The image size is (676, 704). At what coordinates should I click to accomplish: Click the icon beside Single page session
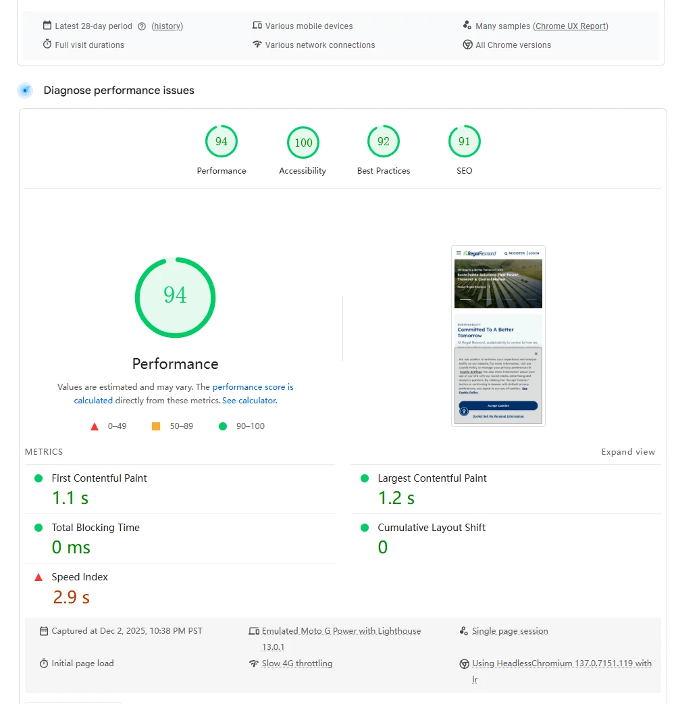click(464, 631)
